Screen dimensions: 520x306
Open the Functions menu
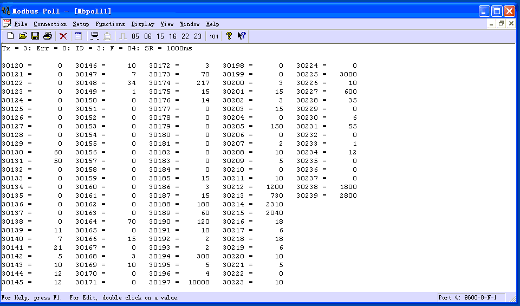coord(110,24)
